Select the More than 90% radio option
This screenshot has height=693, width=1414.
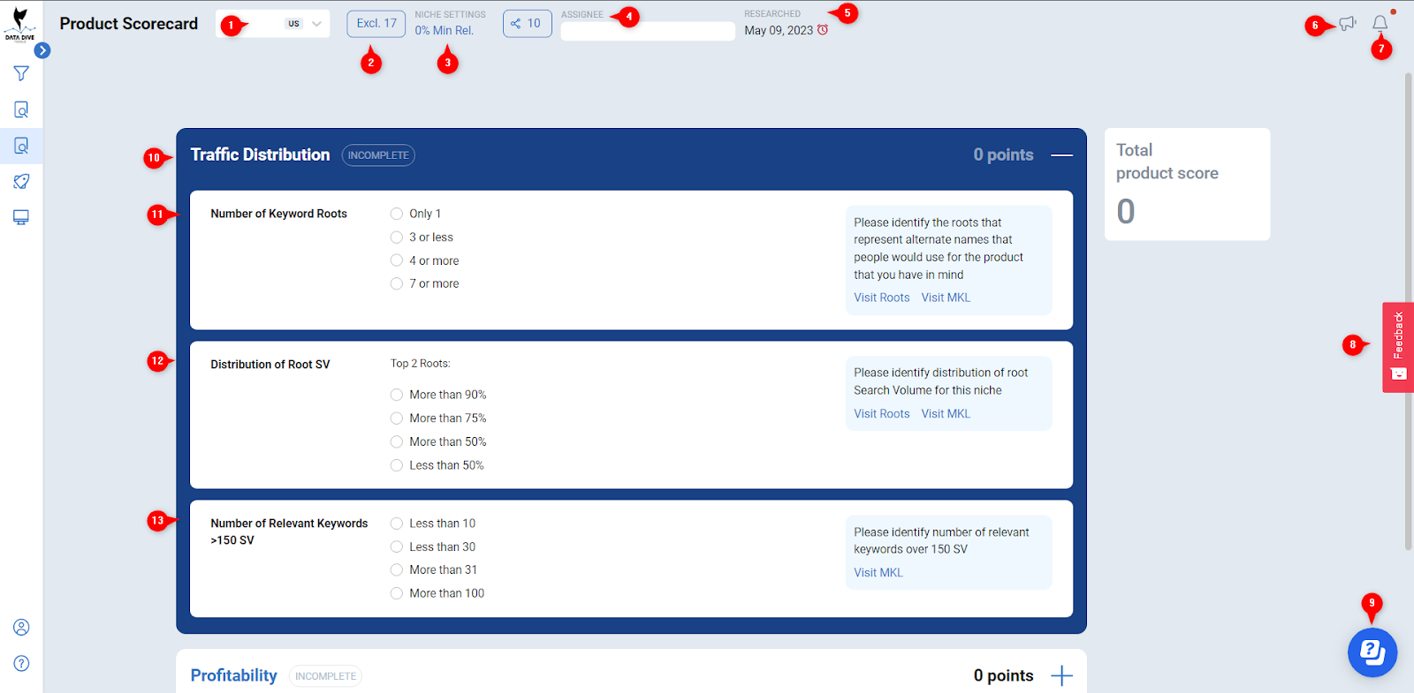pyautogui.click(x=397, y=395)
